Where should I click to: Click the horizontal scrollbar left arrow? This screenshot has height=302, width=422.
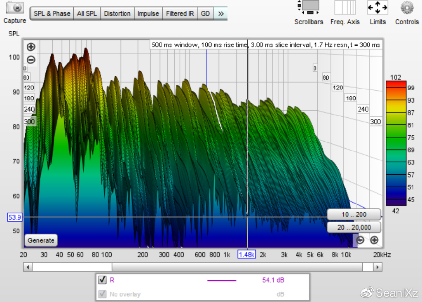point(28,267)
